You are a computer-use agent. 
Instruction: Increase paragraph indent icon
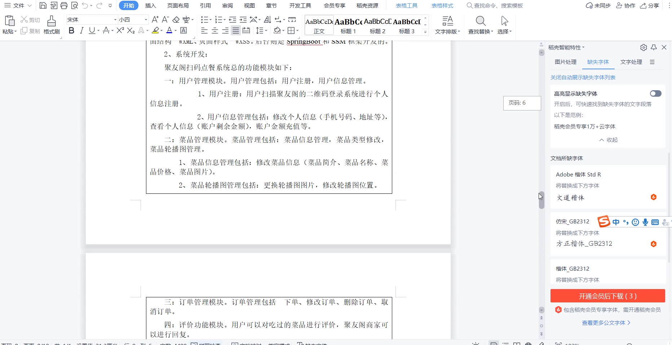[x=243, y=19]
